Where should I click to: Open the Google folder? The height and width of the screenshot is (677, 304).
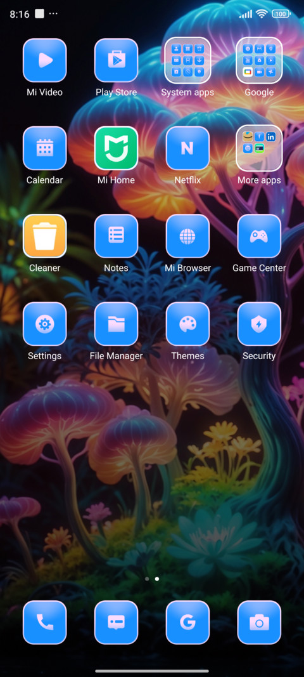(x=259, y=60)
